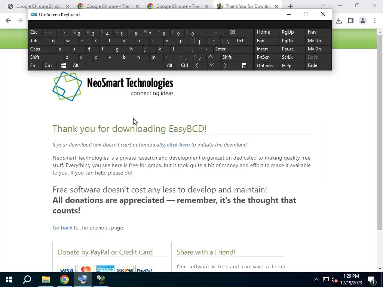Click the page vertical scrollbar thumb
This screenshot has height=287, width=383.
point(380,132)
